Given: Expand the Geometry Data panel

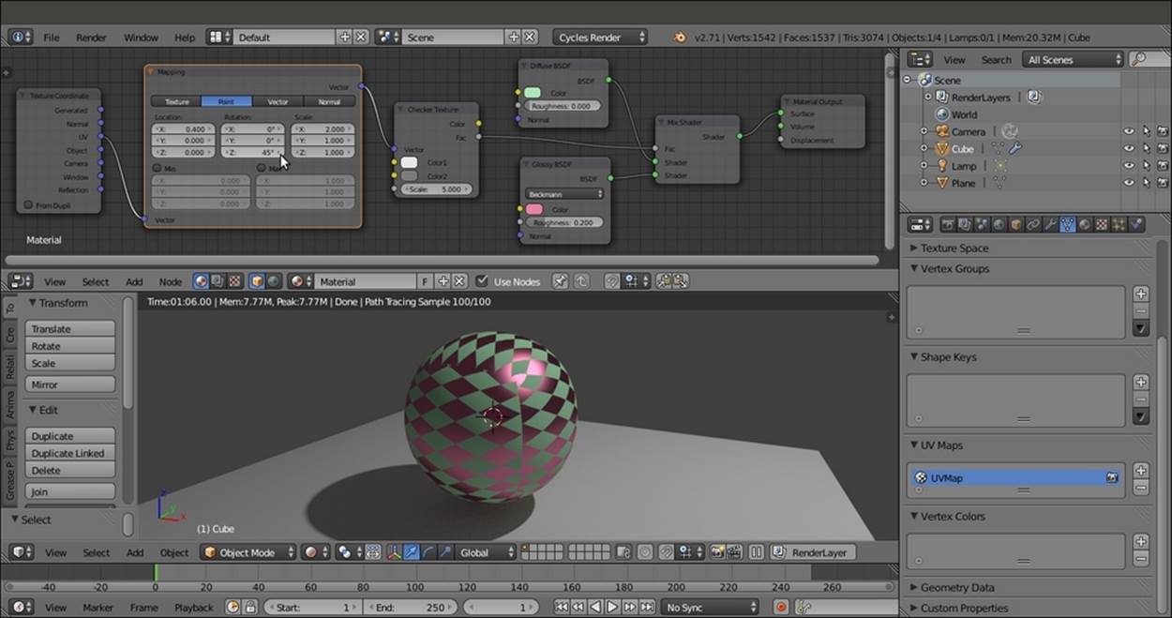Looking at the screenshot, I should coord(955,588).
